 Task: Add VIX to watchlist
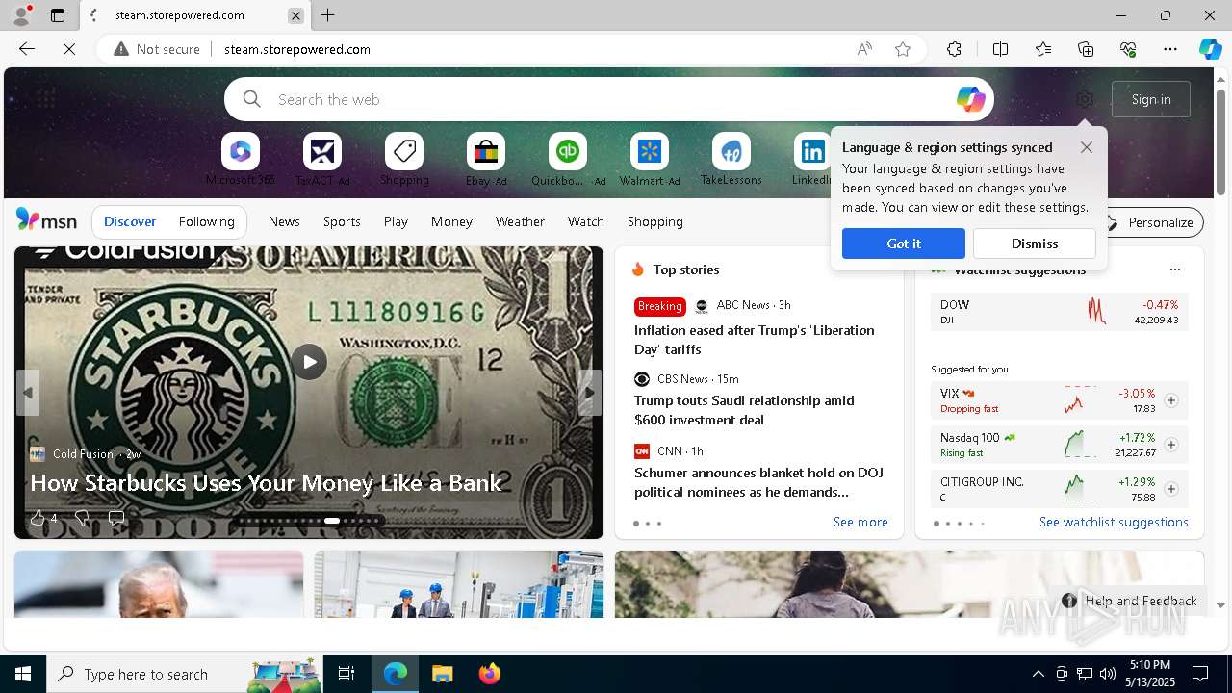coord(1171,400)
